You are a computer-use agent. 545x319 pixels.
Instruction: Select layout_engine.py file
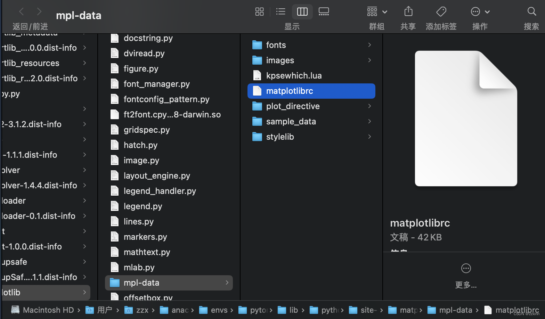click(169, 176)
